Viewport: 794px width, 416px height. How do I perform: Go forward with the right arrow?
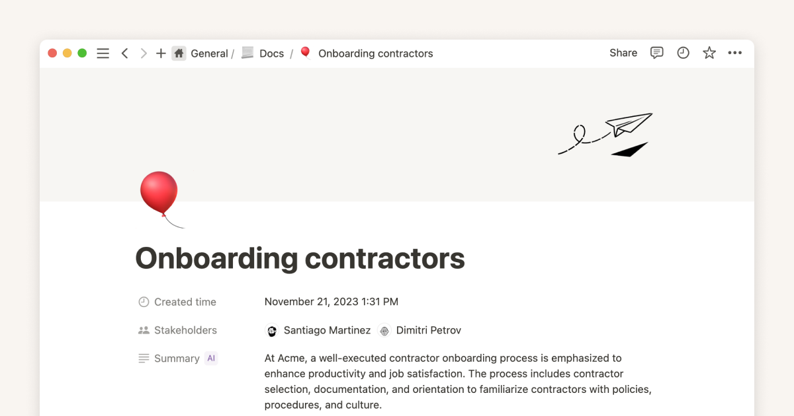pyautogui.click(x=144, y=53)
